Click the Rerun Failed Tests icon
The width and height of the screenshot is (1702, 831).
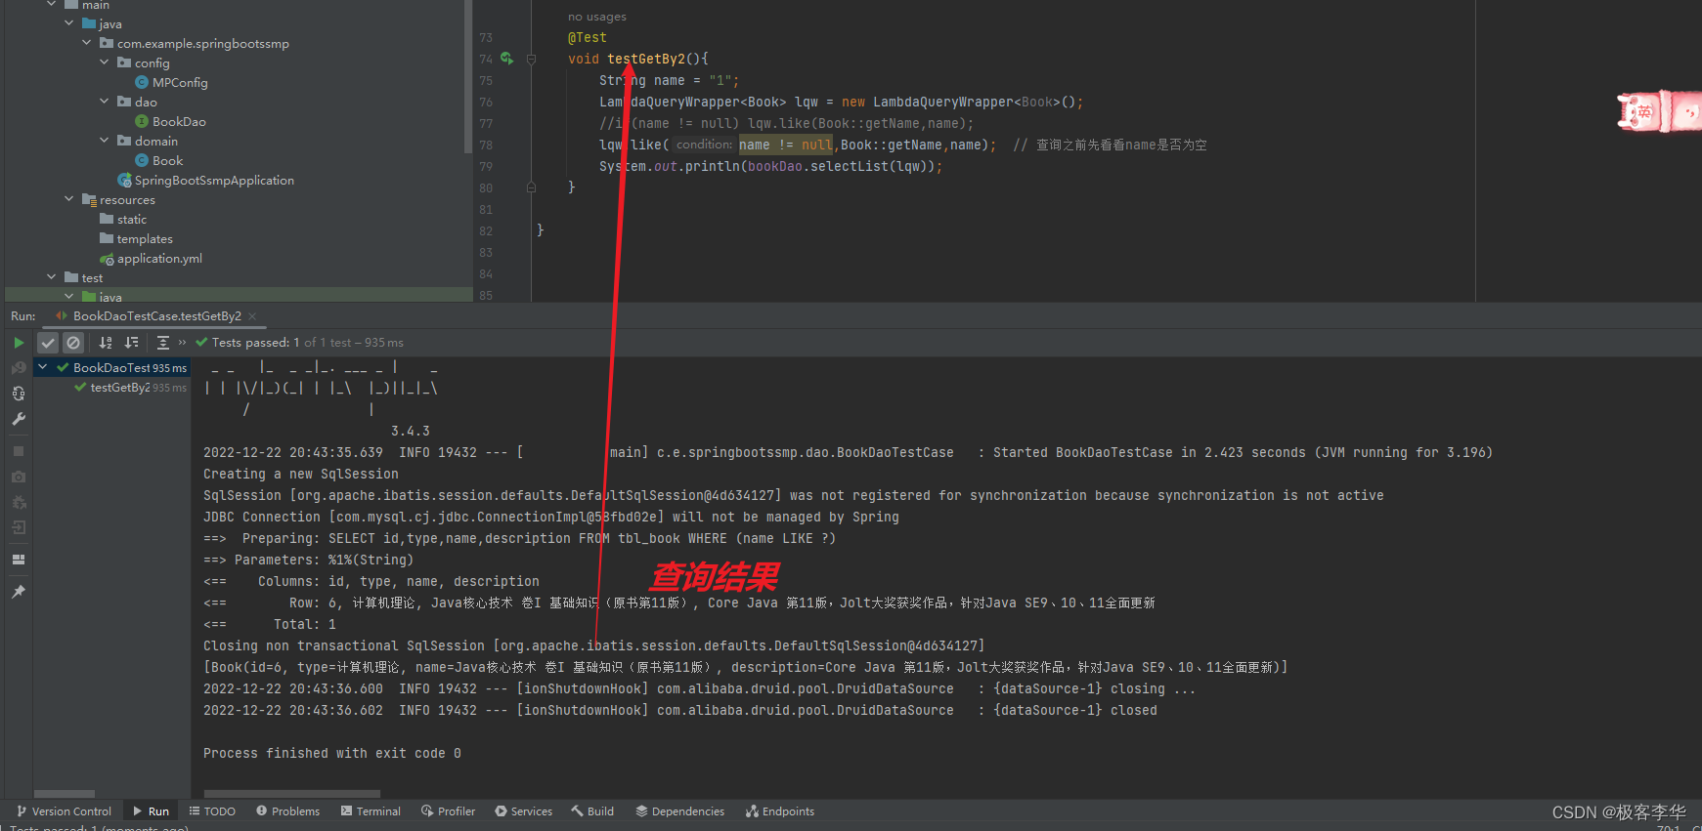click(19, 368)
